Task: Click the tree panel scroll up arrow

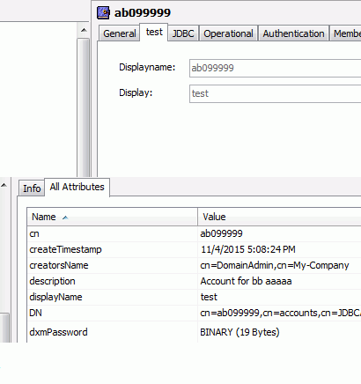Action: (84, 30)
